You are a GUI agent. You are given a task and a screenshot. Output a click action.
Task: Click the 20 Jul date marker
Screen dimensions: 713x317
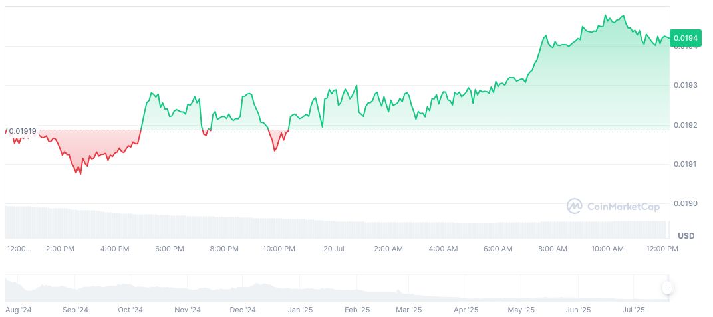click(x=333, y=249)
